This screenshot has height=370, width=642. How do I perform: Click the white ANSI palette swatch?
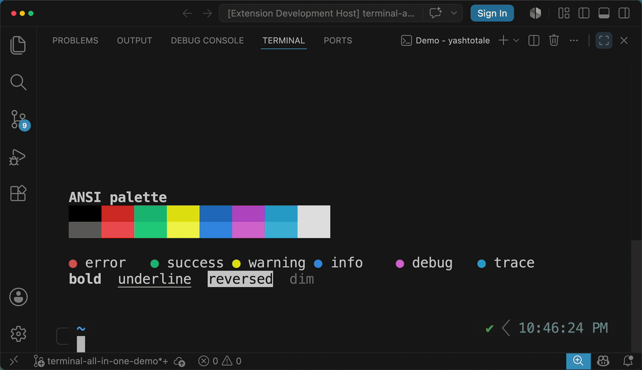[x=314, y=222]
